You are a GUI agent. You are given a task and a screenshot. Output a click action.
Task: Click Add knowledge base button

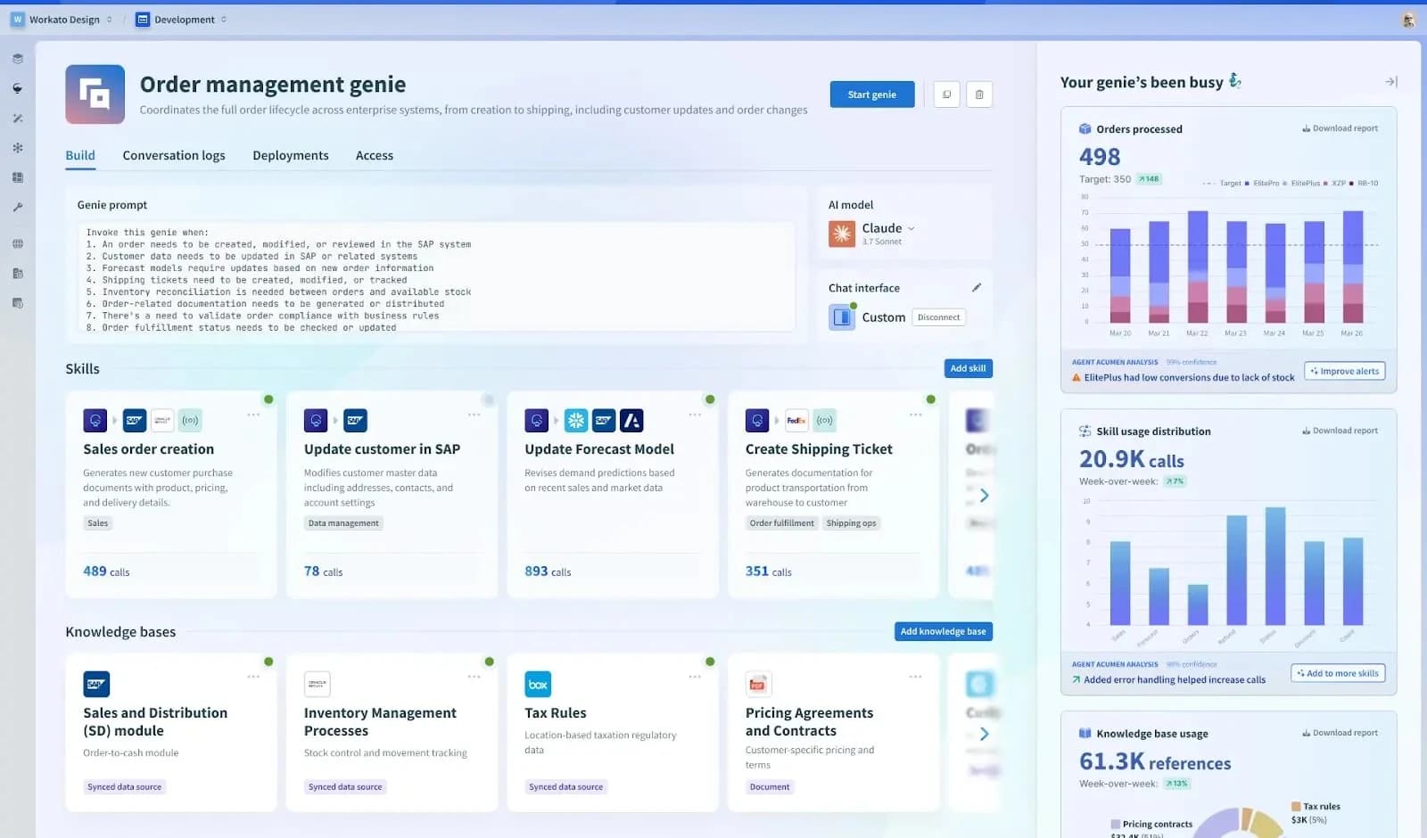tap(943, 631)
